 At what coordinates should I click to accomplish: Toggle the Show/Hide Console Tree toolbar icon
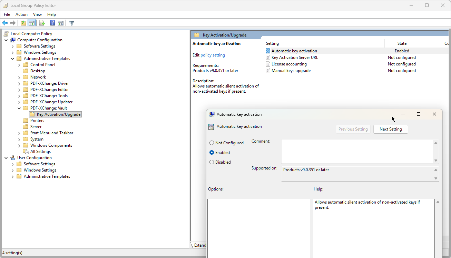(31, 23)
